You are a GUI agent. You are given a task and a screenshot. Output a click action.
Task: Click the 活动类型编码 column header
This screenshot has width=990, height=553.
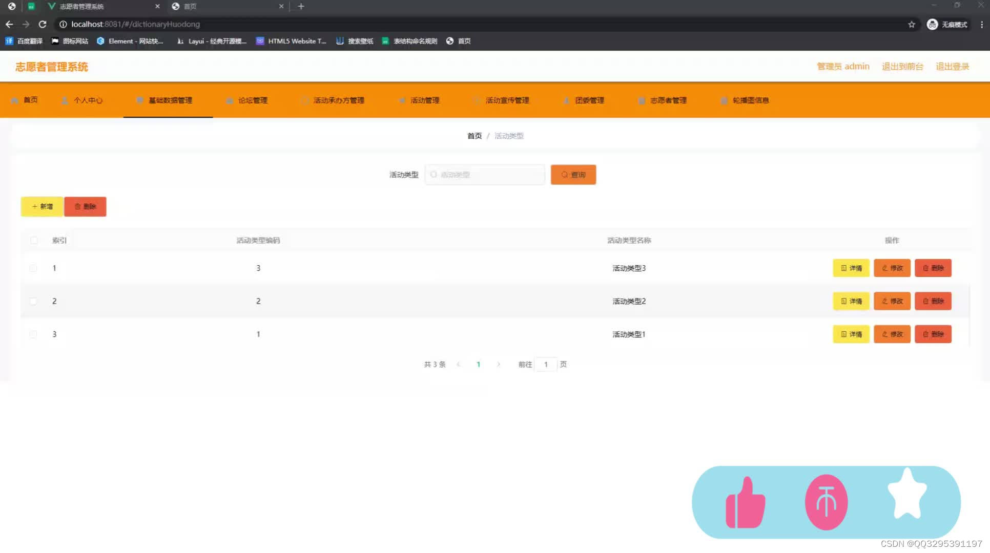tap(258, 240)
